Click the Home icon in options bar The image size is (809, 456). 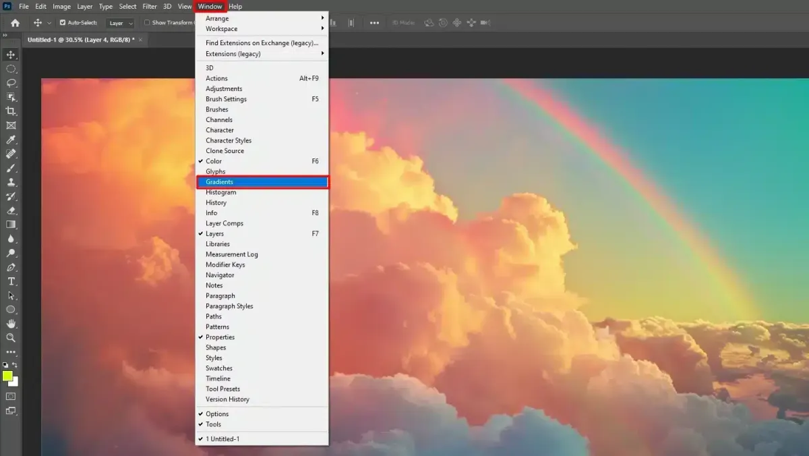click(15, 23)
